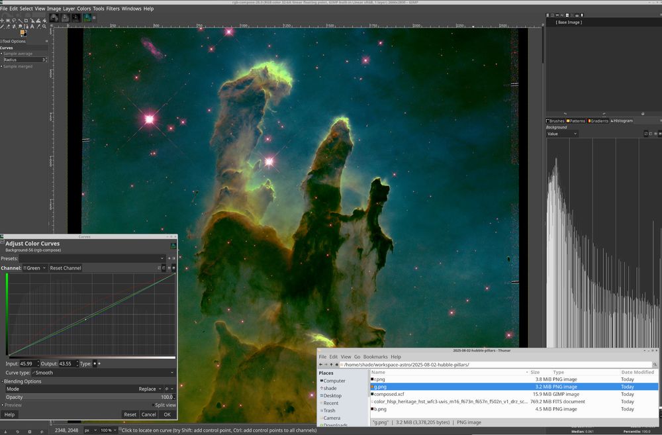Adjust the Radius slider in Tool Options

pos(25,60)
